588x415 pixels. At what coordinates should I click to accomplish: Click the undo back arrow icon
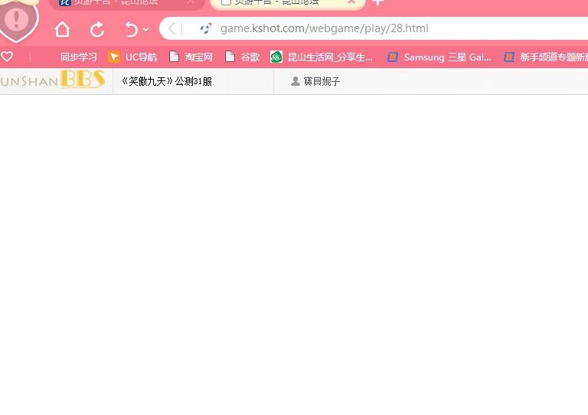pos(131,29)
